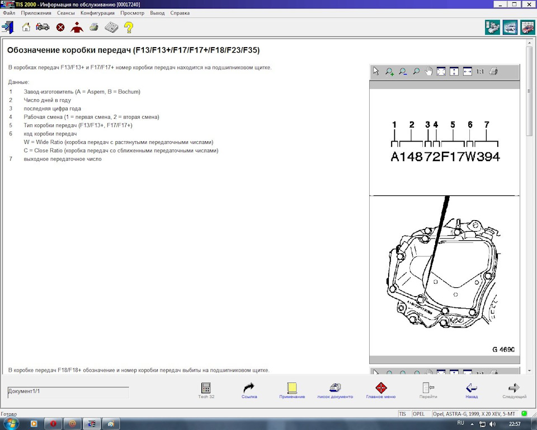Click the Назад button

click(471, 390)
